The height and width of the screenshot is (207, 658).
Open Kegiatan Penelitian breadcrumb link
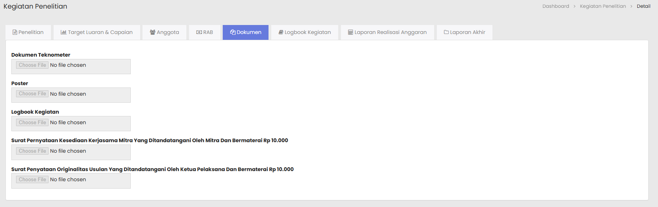pos(603,6)
